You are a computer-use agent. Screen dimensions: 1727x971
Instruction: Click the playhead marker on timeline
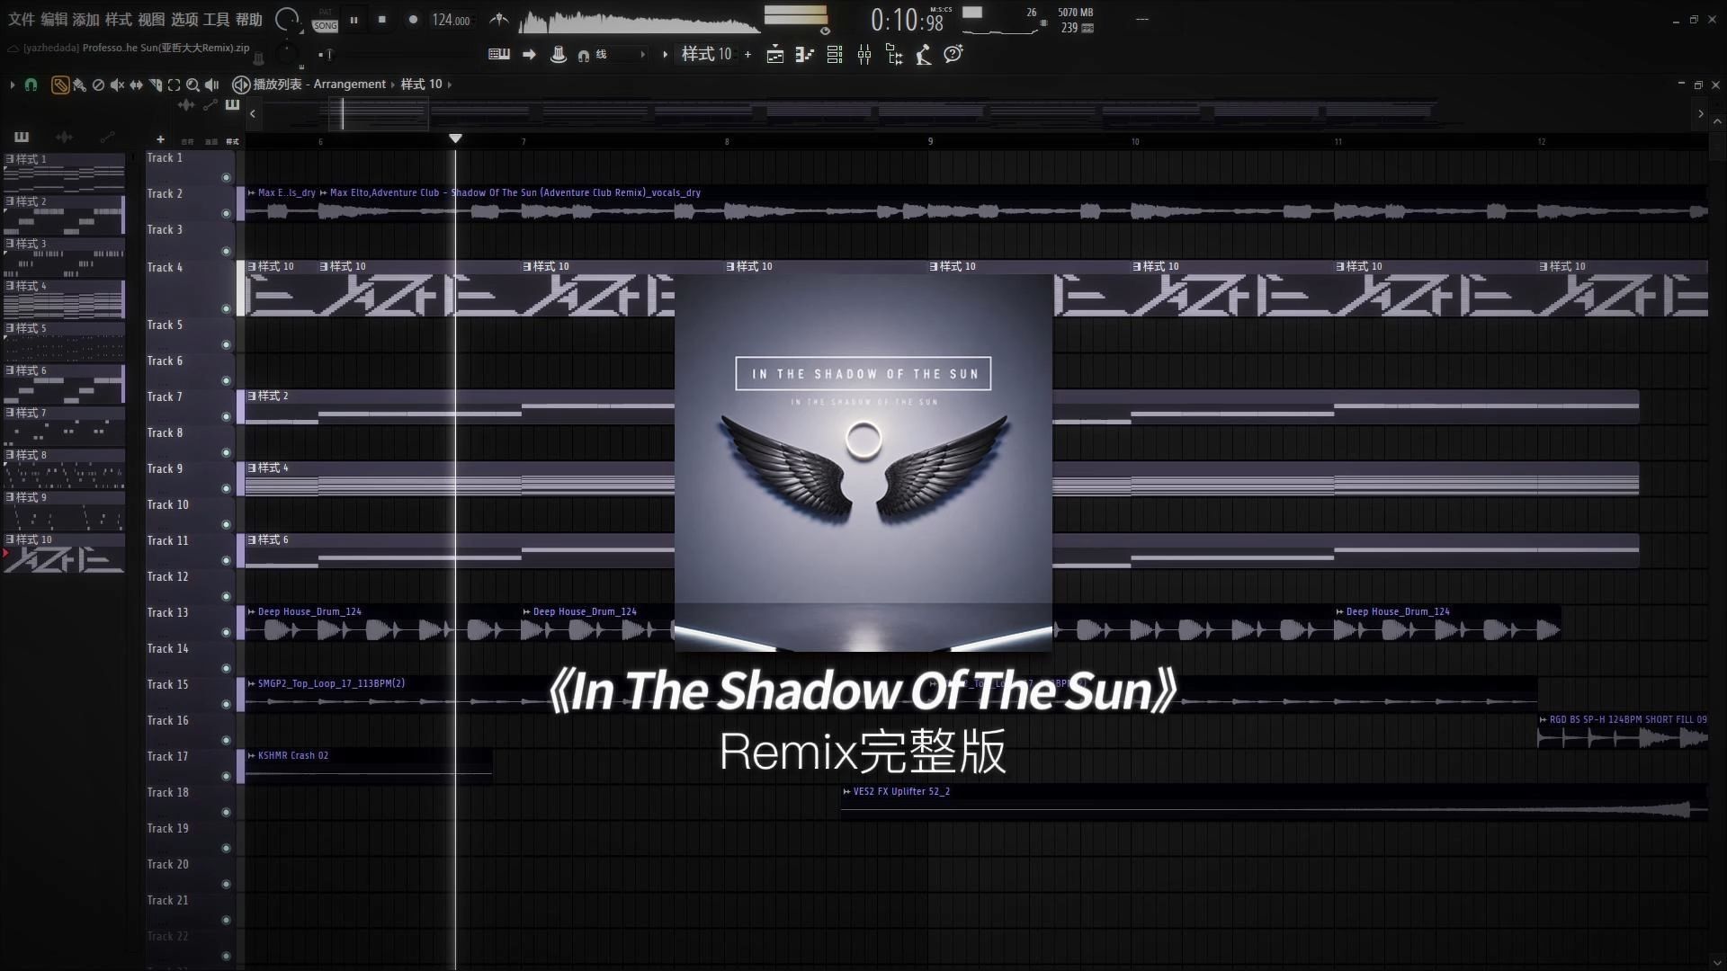point(456,138)
